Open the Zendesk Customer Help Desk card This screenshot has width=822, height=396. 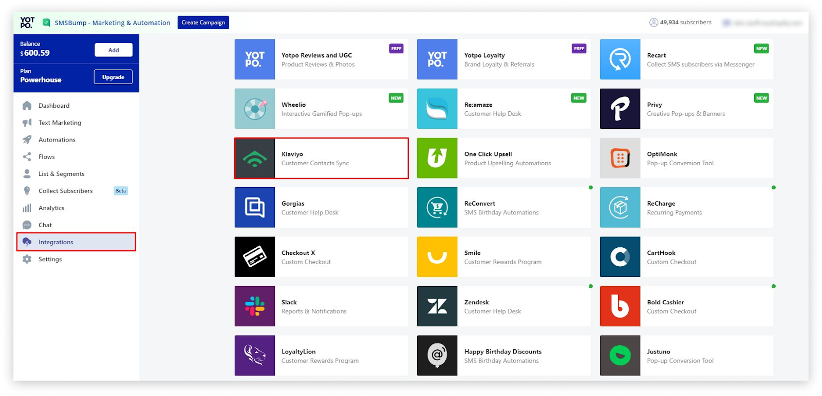504,306
